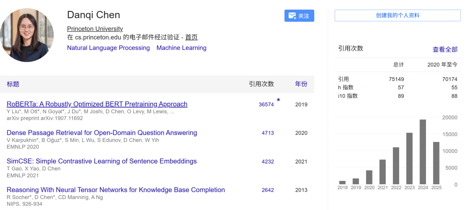
Task: Click the 2024 bar in citation chart
Action: tap(423, 152)
